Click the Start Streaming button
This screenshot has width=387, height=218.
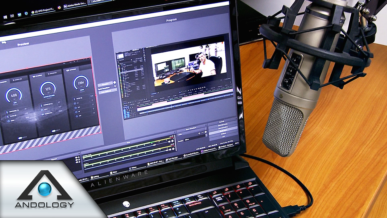(x=223, y=124)
